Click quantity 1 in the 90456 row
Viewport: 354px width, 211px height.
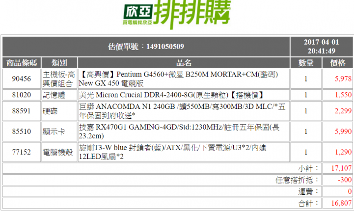click(x=306, y=79)
